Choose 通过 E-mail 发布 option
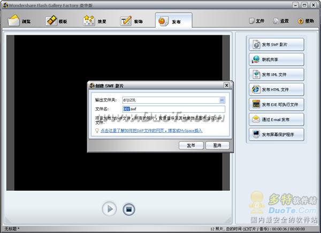This screenshot has height=233, width=321. pos(277,120)
